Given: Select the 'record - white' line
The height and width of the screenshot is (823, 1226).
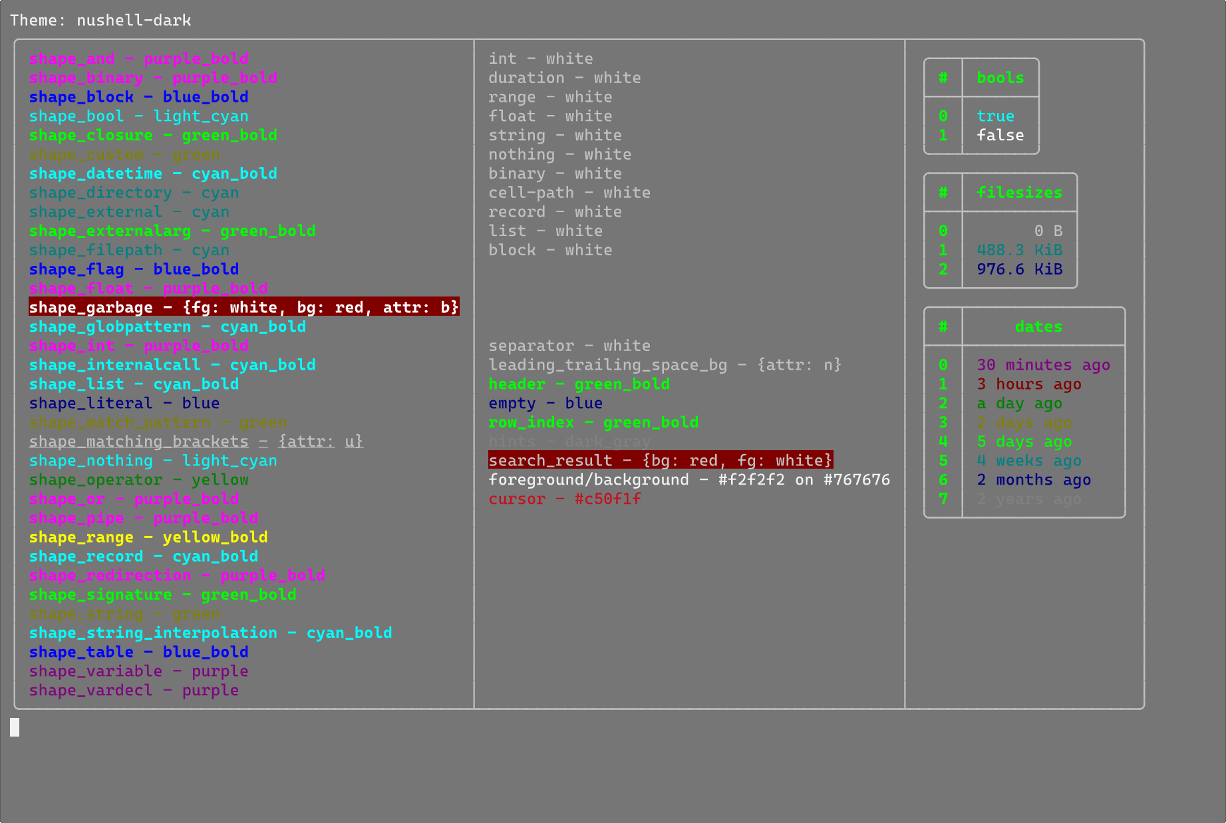Looking at the screenshot, I should point(555,212).
